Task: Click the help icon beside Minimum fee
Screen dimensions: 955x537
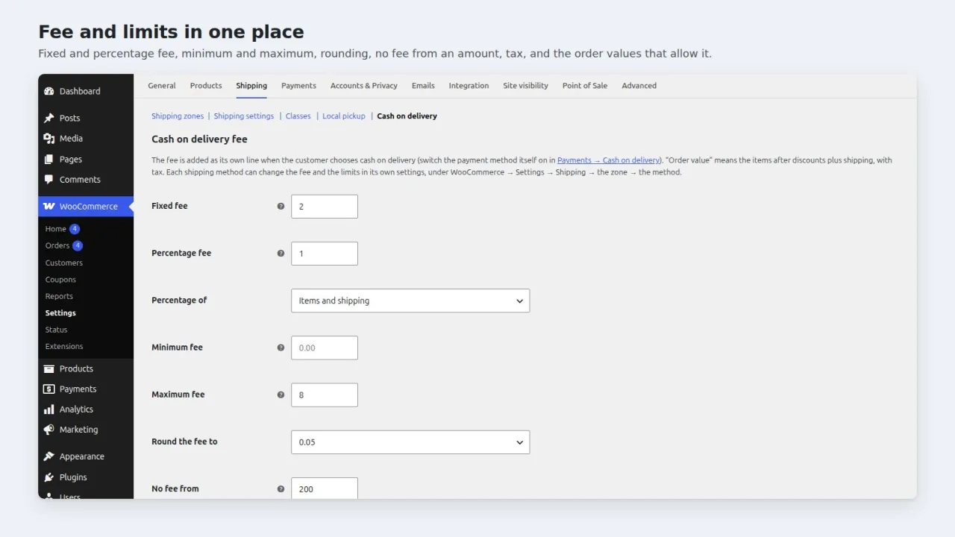Action: coord(281,348)
